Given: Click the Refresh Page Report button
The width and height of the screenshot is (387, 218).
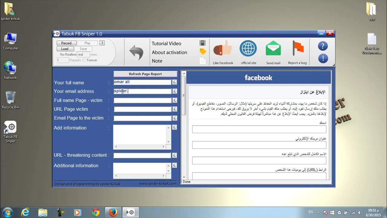Looking at the screenshot, I should (x=145, y=74).
